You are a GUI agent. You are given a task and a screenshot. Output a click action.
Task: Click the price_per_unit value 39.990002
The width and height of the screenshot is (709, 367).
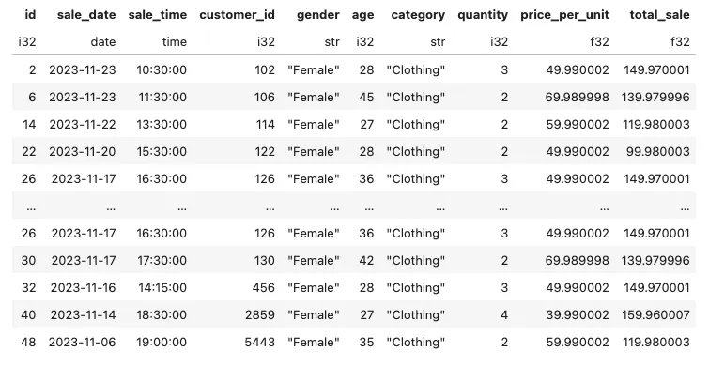click(x=578, y=315)
